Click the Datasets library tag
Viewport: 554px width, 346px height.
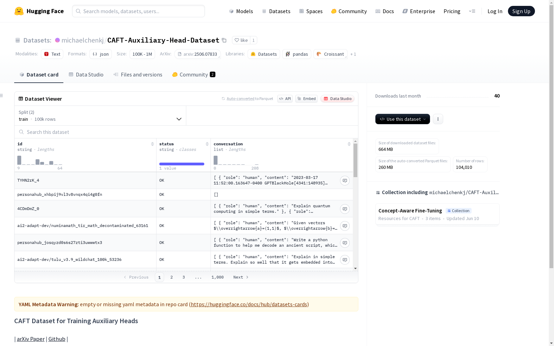[x=264, y=54]
